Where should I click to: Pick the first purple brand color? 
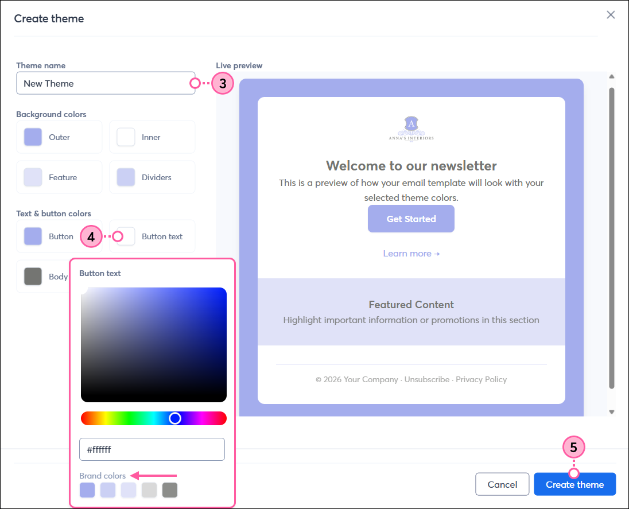(87, 490)
